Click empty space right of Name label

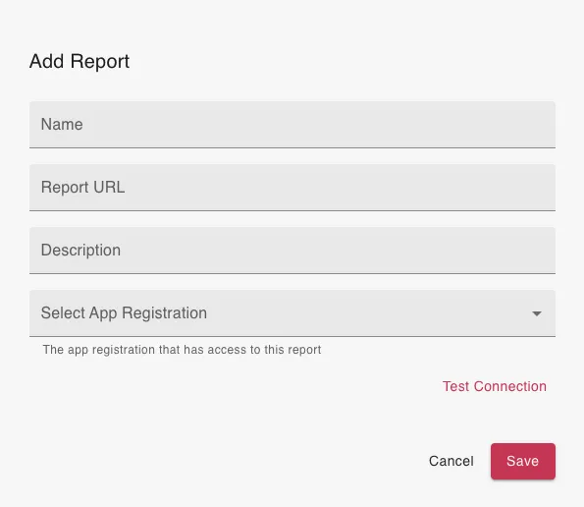tap(317, 125)
